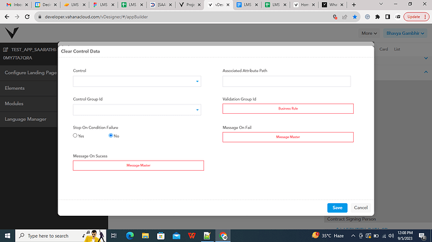This screenshot has width=432, height=242.
Task: Open Windows Start menu
Action: tap(8, 236)
